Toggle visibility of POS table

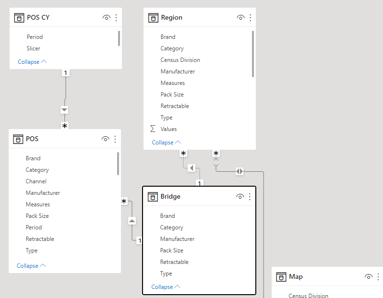pyautogui.click(x=106, y=139)
